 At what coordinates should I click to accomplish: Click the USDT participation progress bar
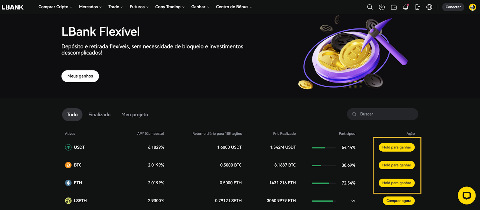324,147
